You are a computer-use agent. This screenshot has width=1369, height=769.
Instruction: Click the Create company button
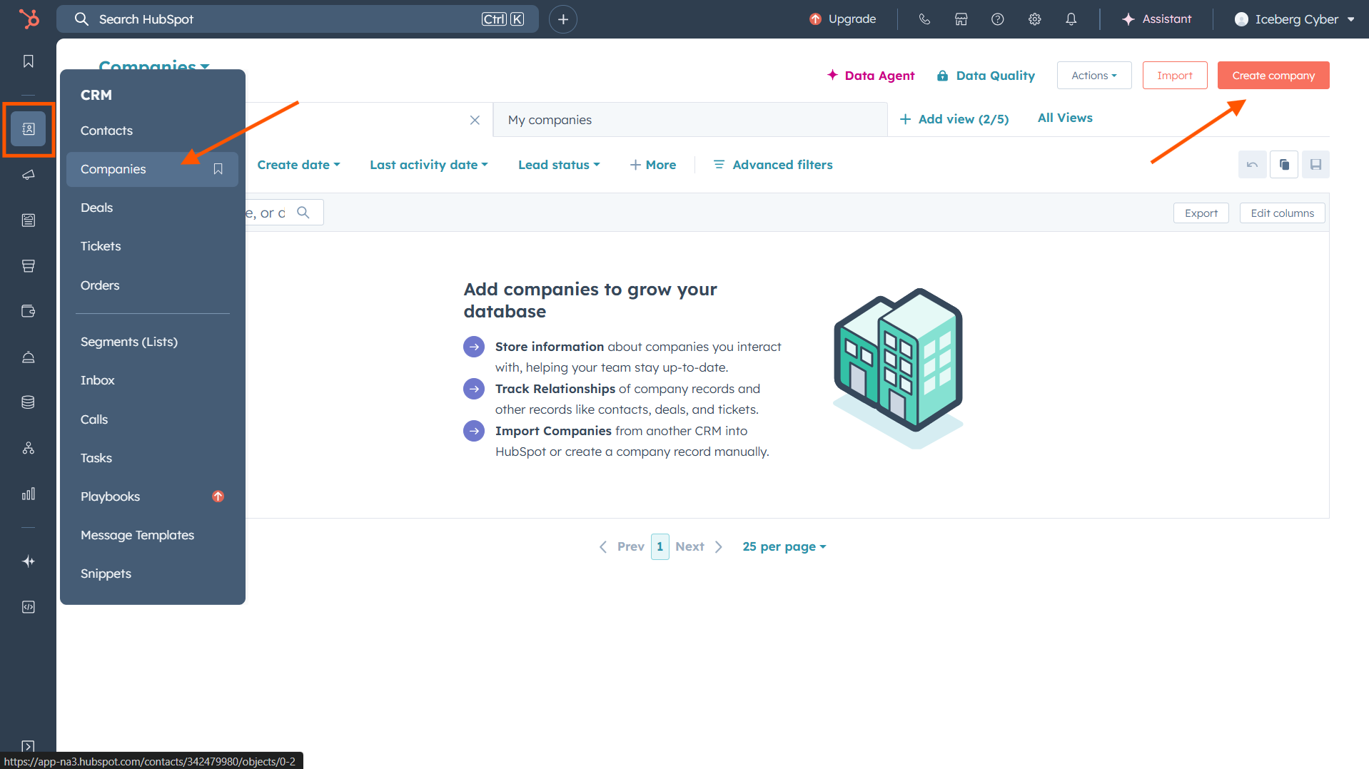pos(1273,76)
